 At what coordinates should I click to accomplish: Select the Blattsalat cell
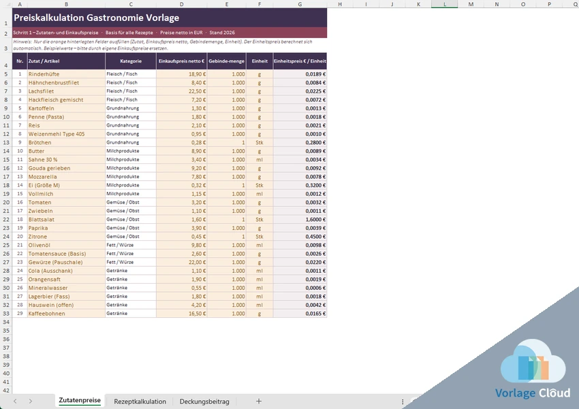tap(66, 219)
